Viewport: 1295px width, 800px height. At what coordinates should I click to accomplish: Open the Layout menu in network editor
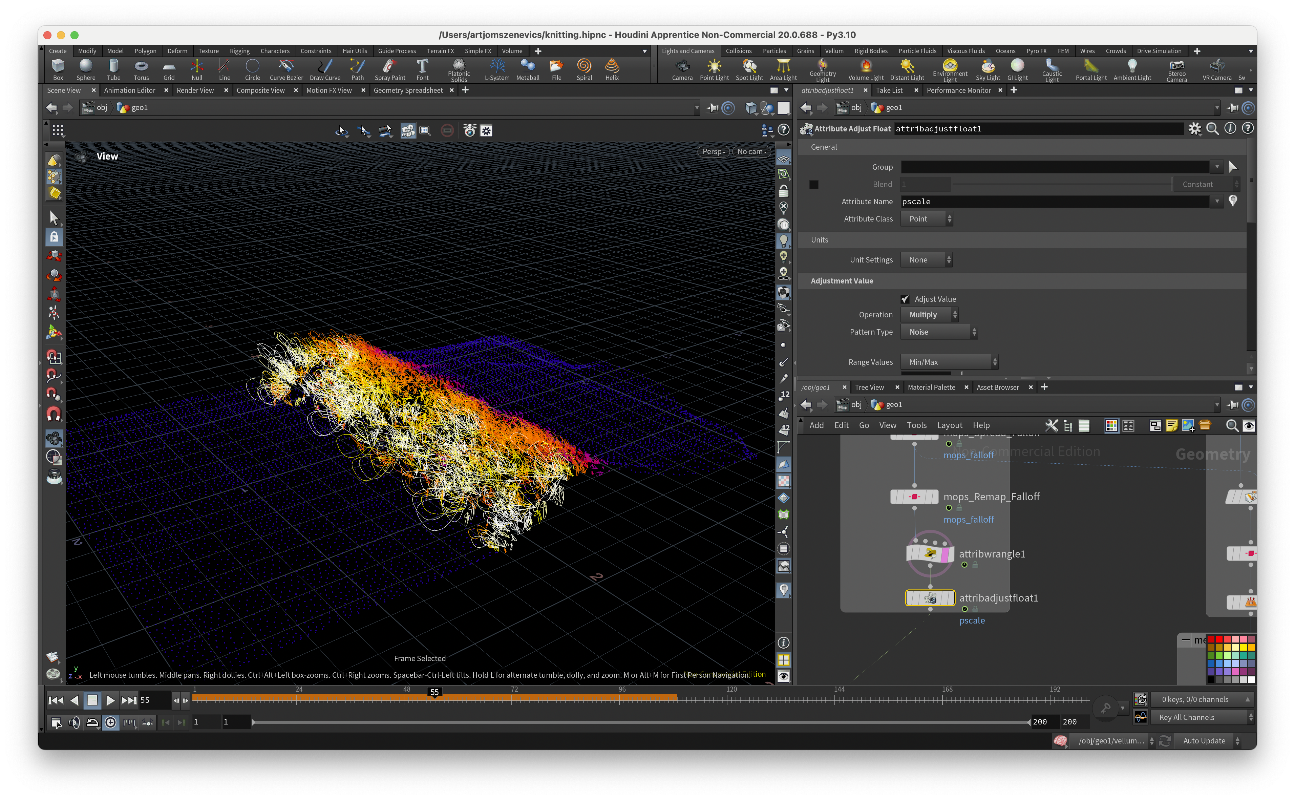tap(949, 425)
